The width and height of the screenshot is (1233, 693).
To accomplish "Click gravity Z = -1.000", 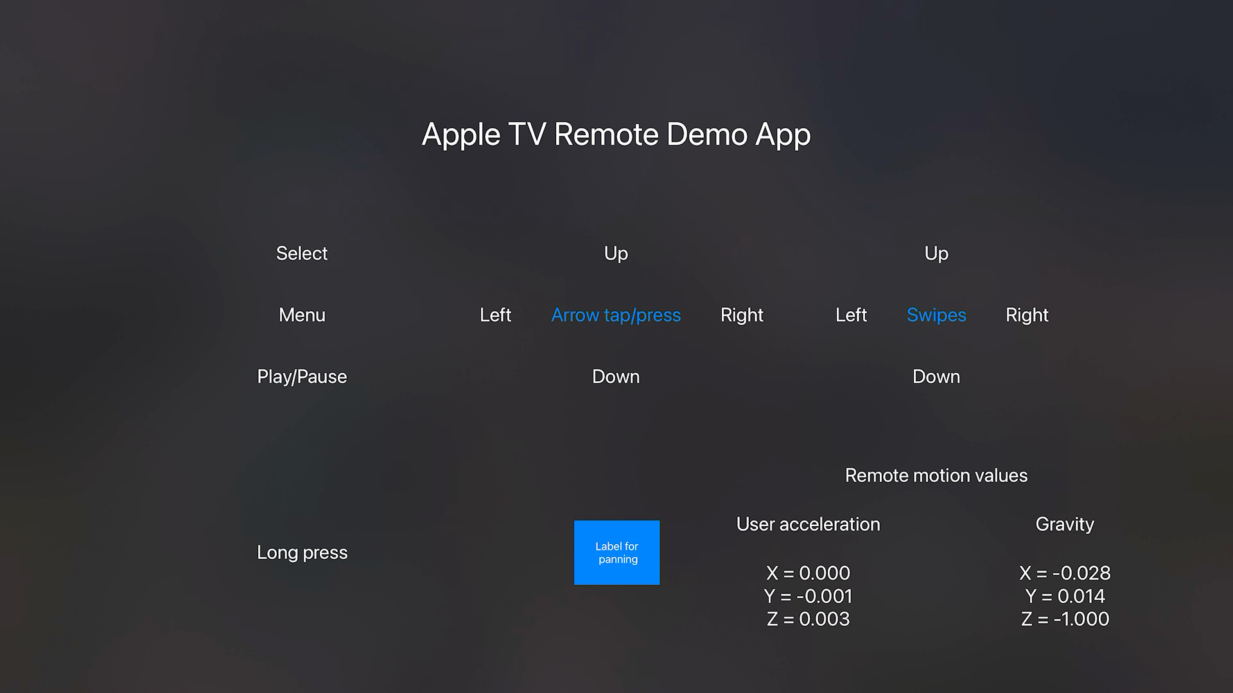I will point(1065,619).
